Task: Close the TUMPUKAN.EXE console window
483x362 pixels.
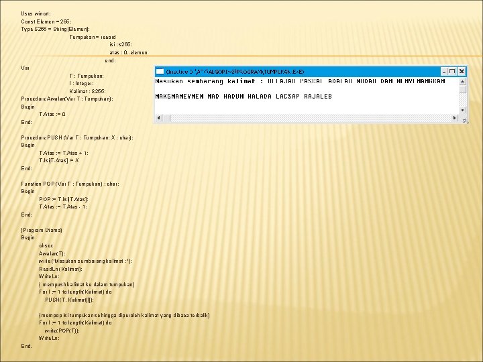Action: 462,72
